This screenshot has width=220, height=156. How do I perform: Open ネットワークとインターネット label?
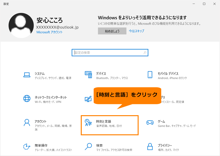click(51, 97)
